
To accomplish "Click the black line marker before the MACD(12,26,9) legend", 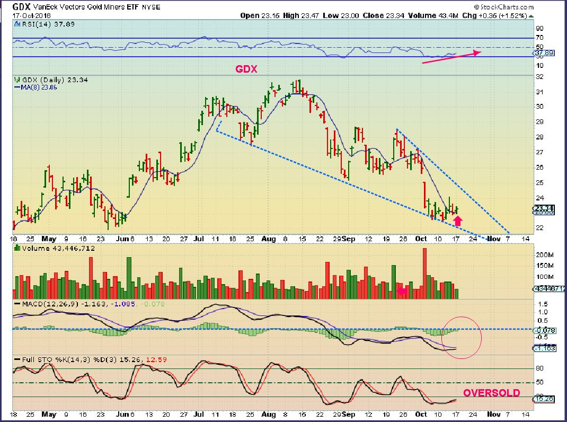I will (x=17, y=304).
